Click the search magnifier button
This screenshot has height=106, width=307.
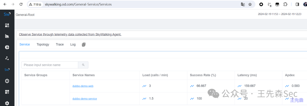83,65
